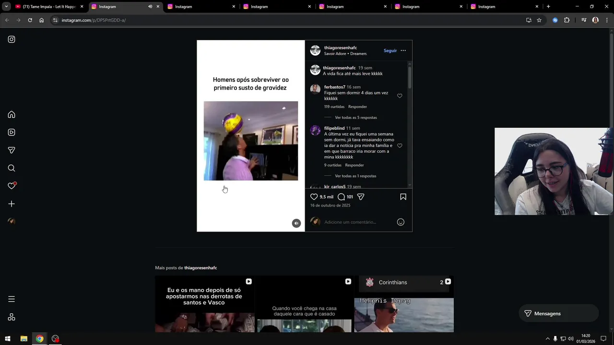Open system volume tray icon
Viewport: 614px width, 345px height.
point(571,339)
